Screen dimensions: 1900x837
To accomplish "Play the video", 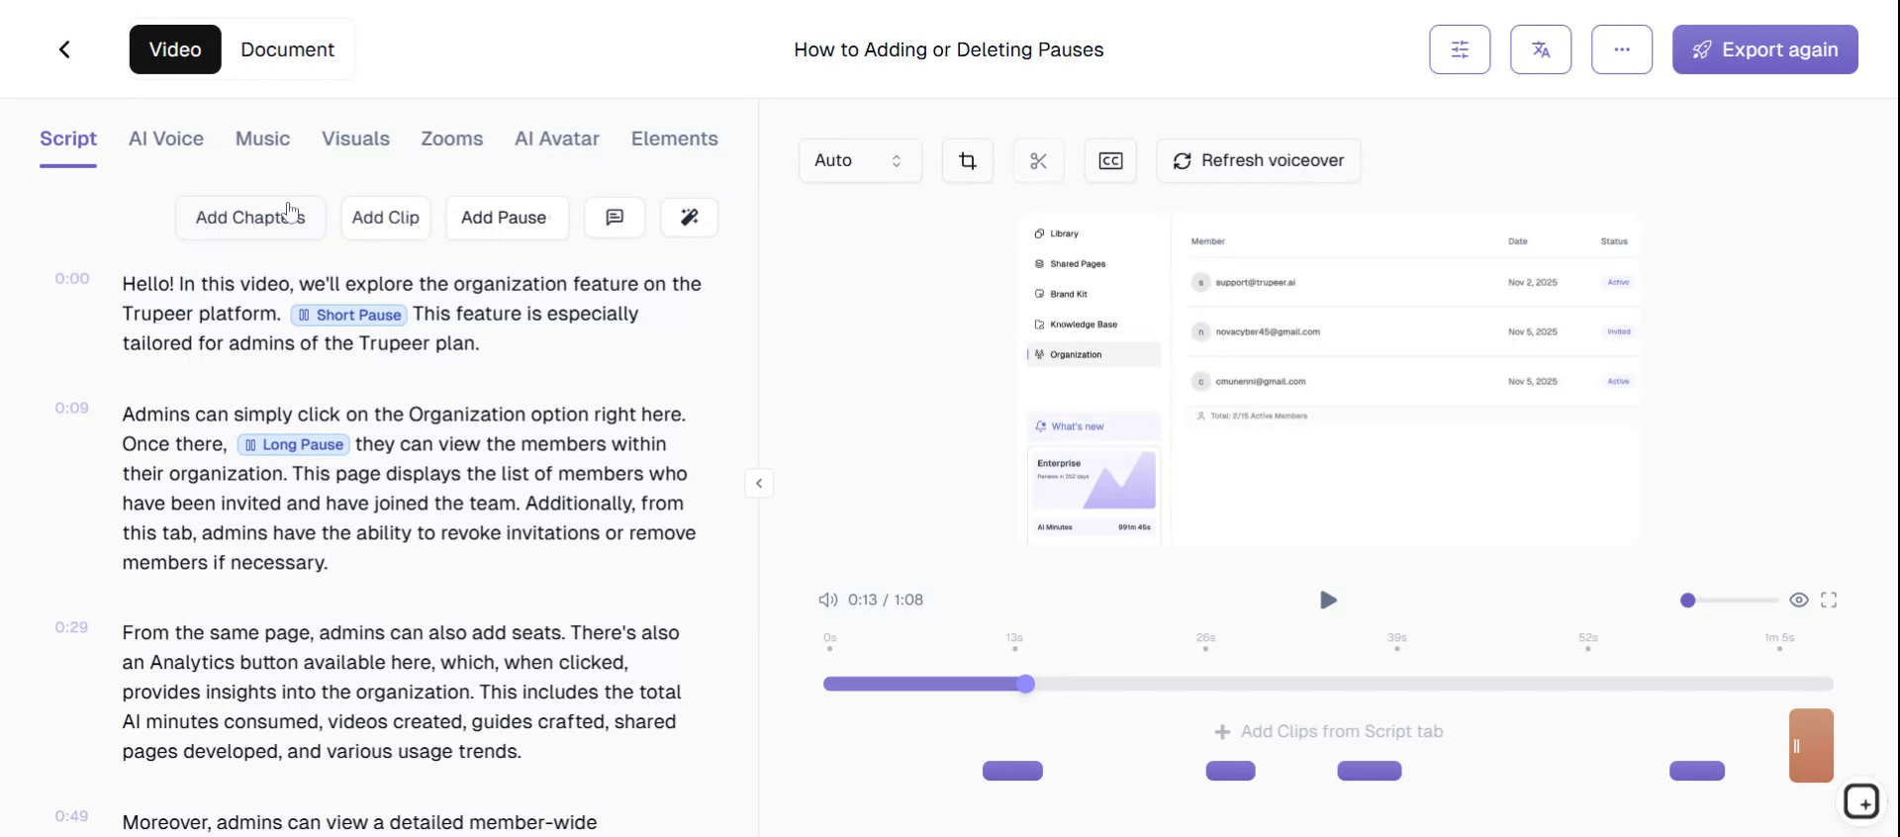I will pyautogui.click(x=1328, y=600).
